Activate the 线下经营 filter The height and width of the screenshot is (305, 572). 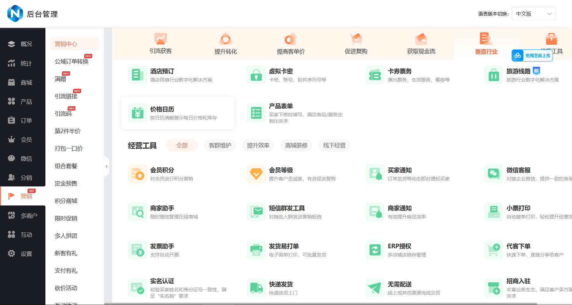[334, 145]
